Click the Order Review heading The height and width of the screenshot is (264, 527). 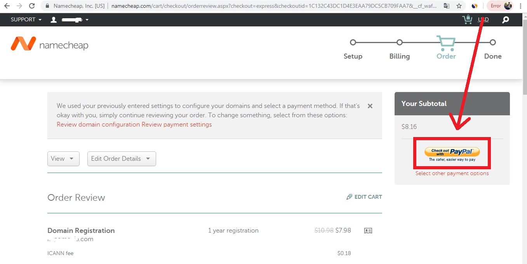click(x=76, y=198)
